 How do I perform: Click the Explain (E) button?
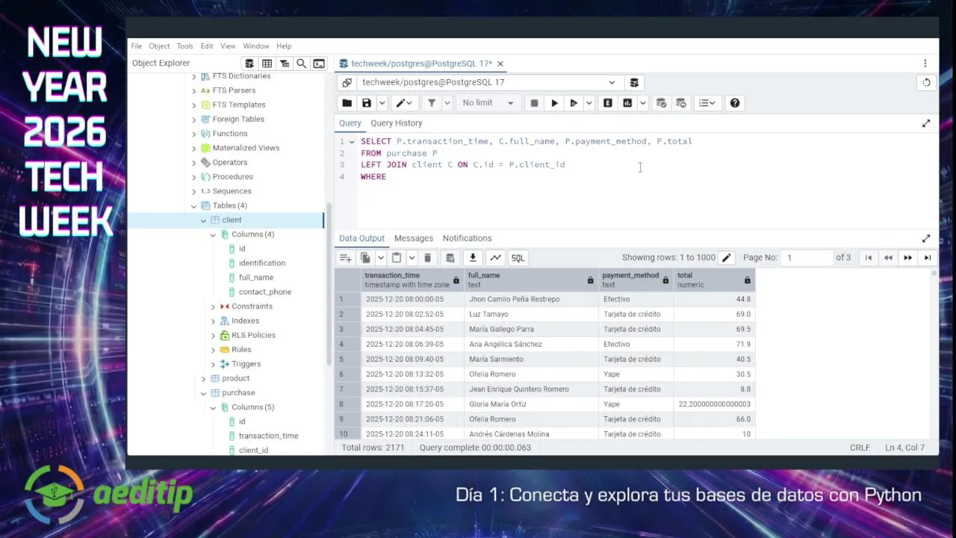[608, 103]
